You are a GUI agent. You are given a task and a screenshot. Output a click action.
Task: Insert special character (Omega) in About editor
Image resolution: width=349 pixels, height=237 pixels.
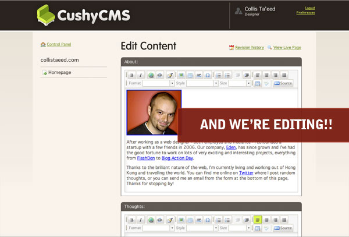pos(208,75)
